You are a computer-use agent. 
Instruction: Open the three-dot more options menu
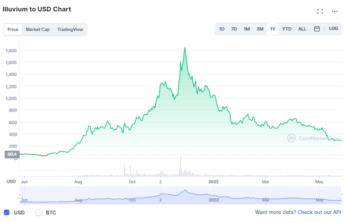click(x=334, y=11)
